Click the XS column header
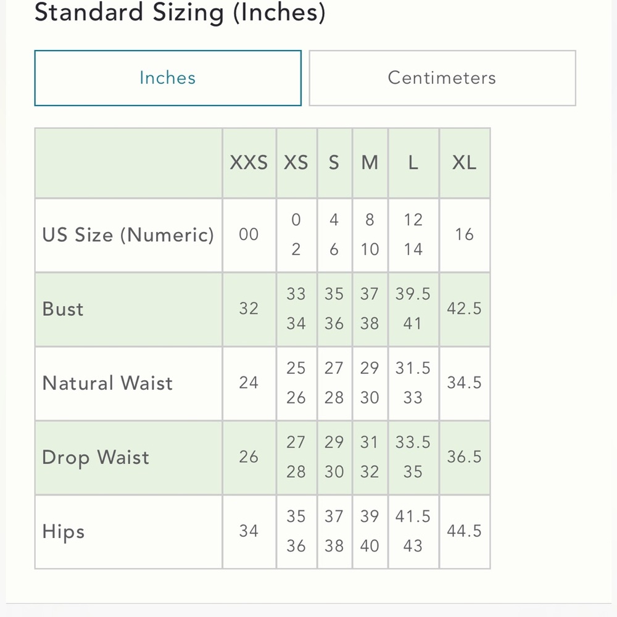Viewport: 617px width, 617px height. pyautogui.click(x=296, y=163)
